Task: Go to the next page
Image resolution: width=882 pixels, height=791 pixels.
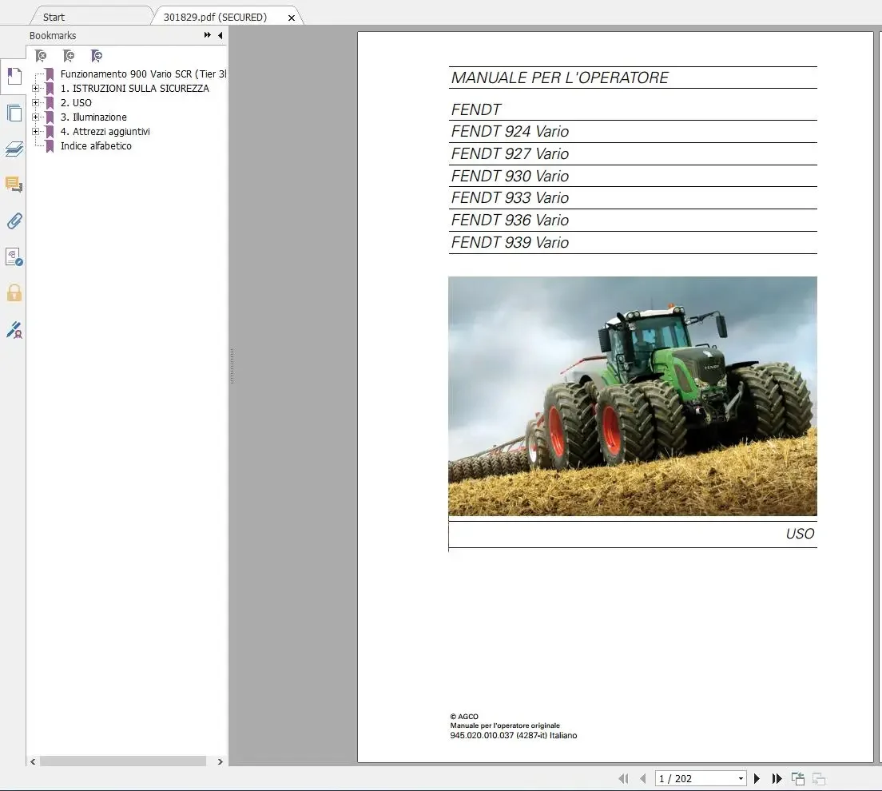Action: click(x=757, y=779)
